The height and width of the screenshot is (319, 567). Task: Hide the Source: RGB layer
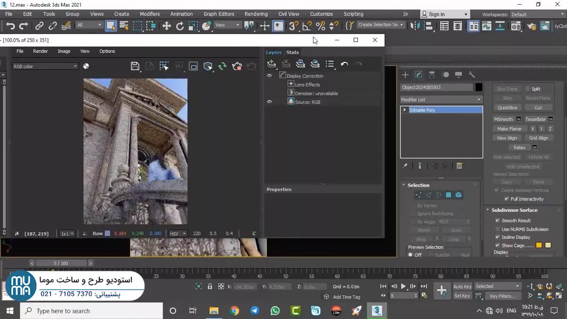tap(269, 102)
